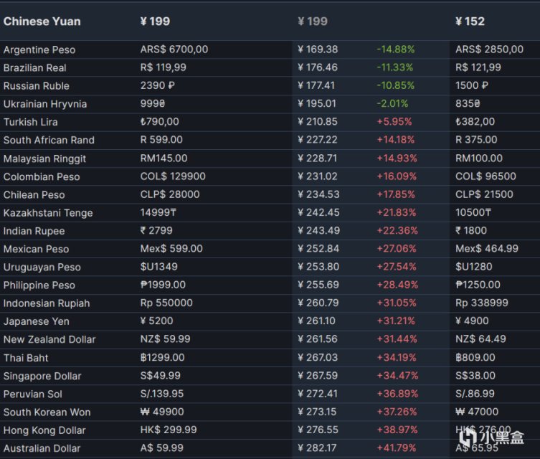Click price ARS$ 6700,00
The image size is (540, 459).
tap(174, 49)
